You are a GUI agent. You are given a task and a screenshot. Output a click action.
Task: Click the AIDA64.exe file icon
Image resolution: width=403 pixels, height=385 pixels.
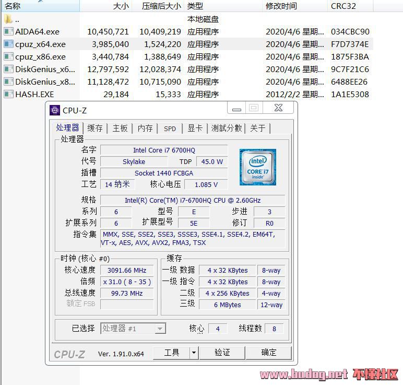(x=8, y=32)
